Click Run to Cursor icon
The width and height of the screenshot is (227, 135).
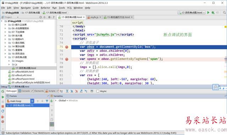[x=86, y=91]
